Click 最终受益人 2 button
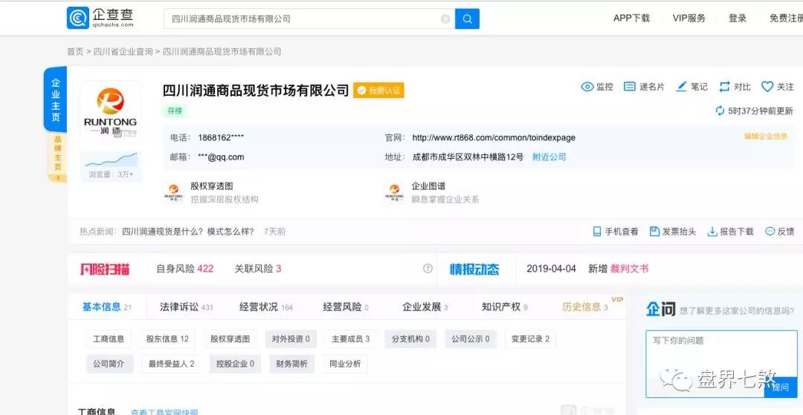Image resolution: width=803 pixels, height=415 pixels. tap(171, 364)
